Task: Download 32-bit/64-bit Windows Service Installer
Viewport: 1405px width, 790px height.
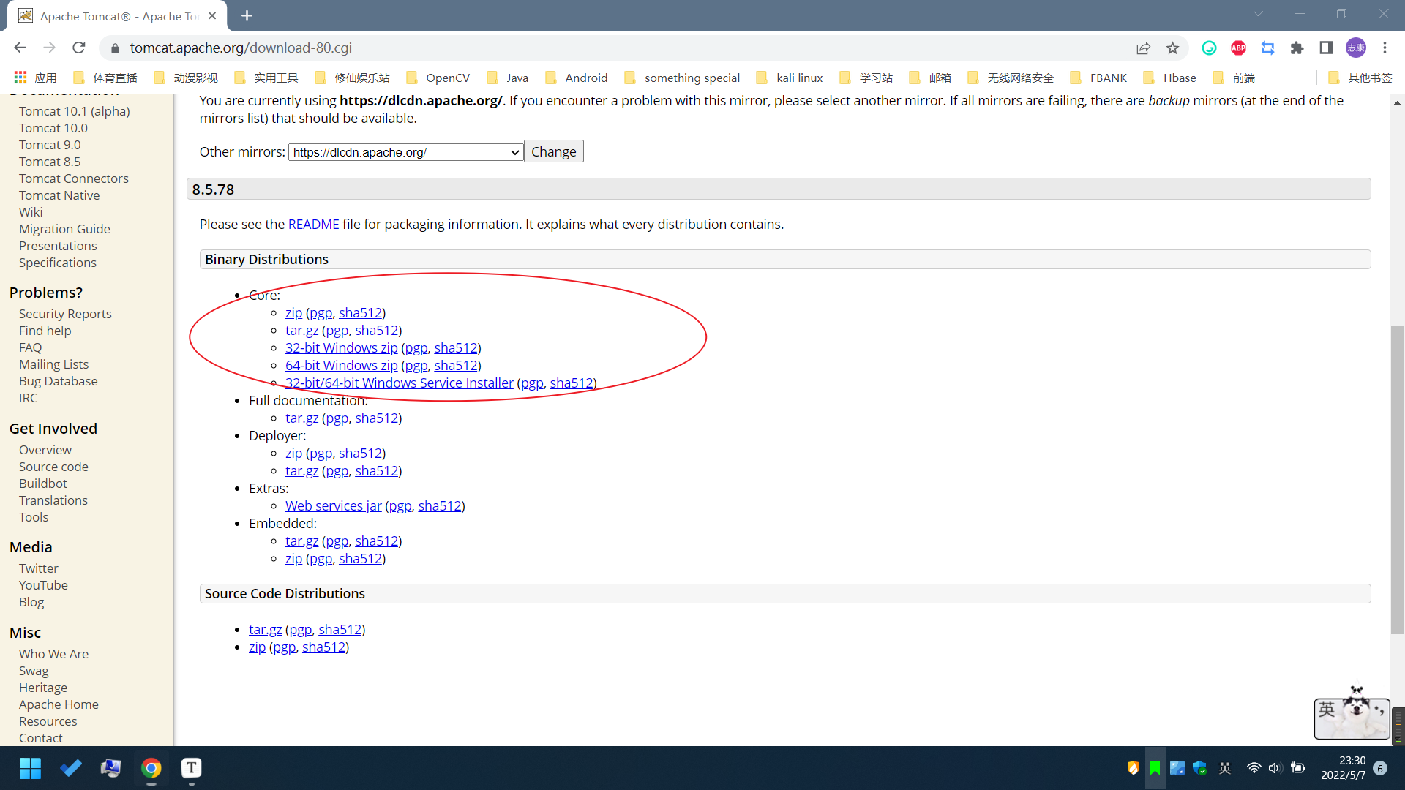Action: click(x=400, y=383)
